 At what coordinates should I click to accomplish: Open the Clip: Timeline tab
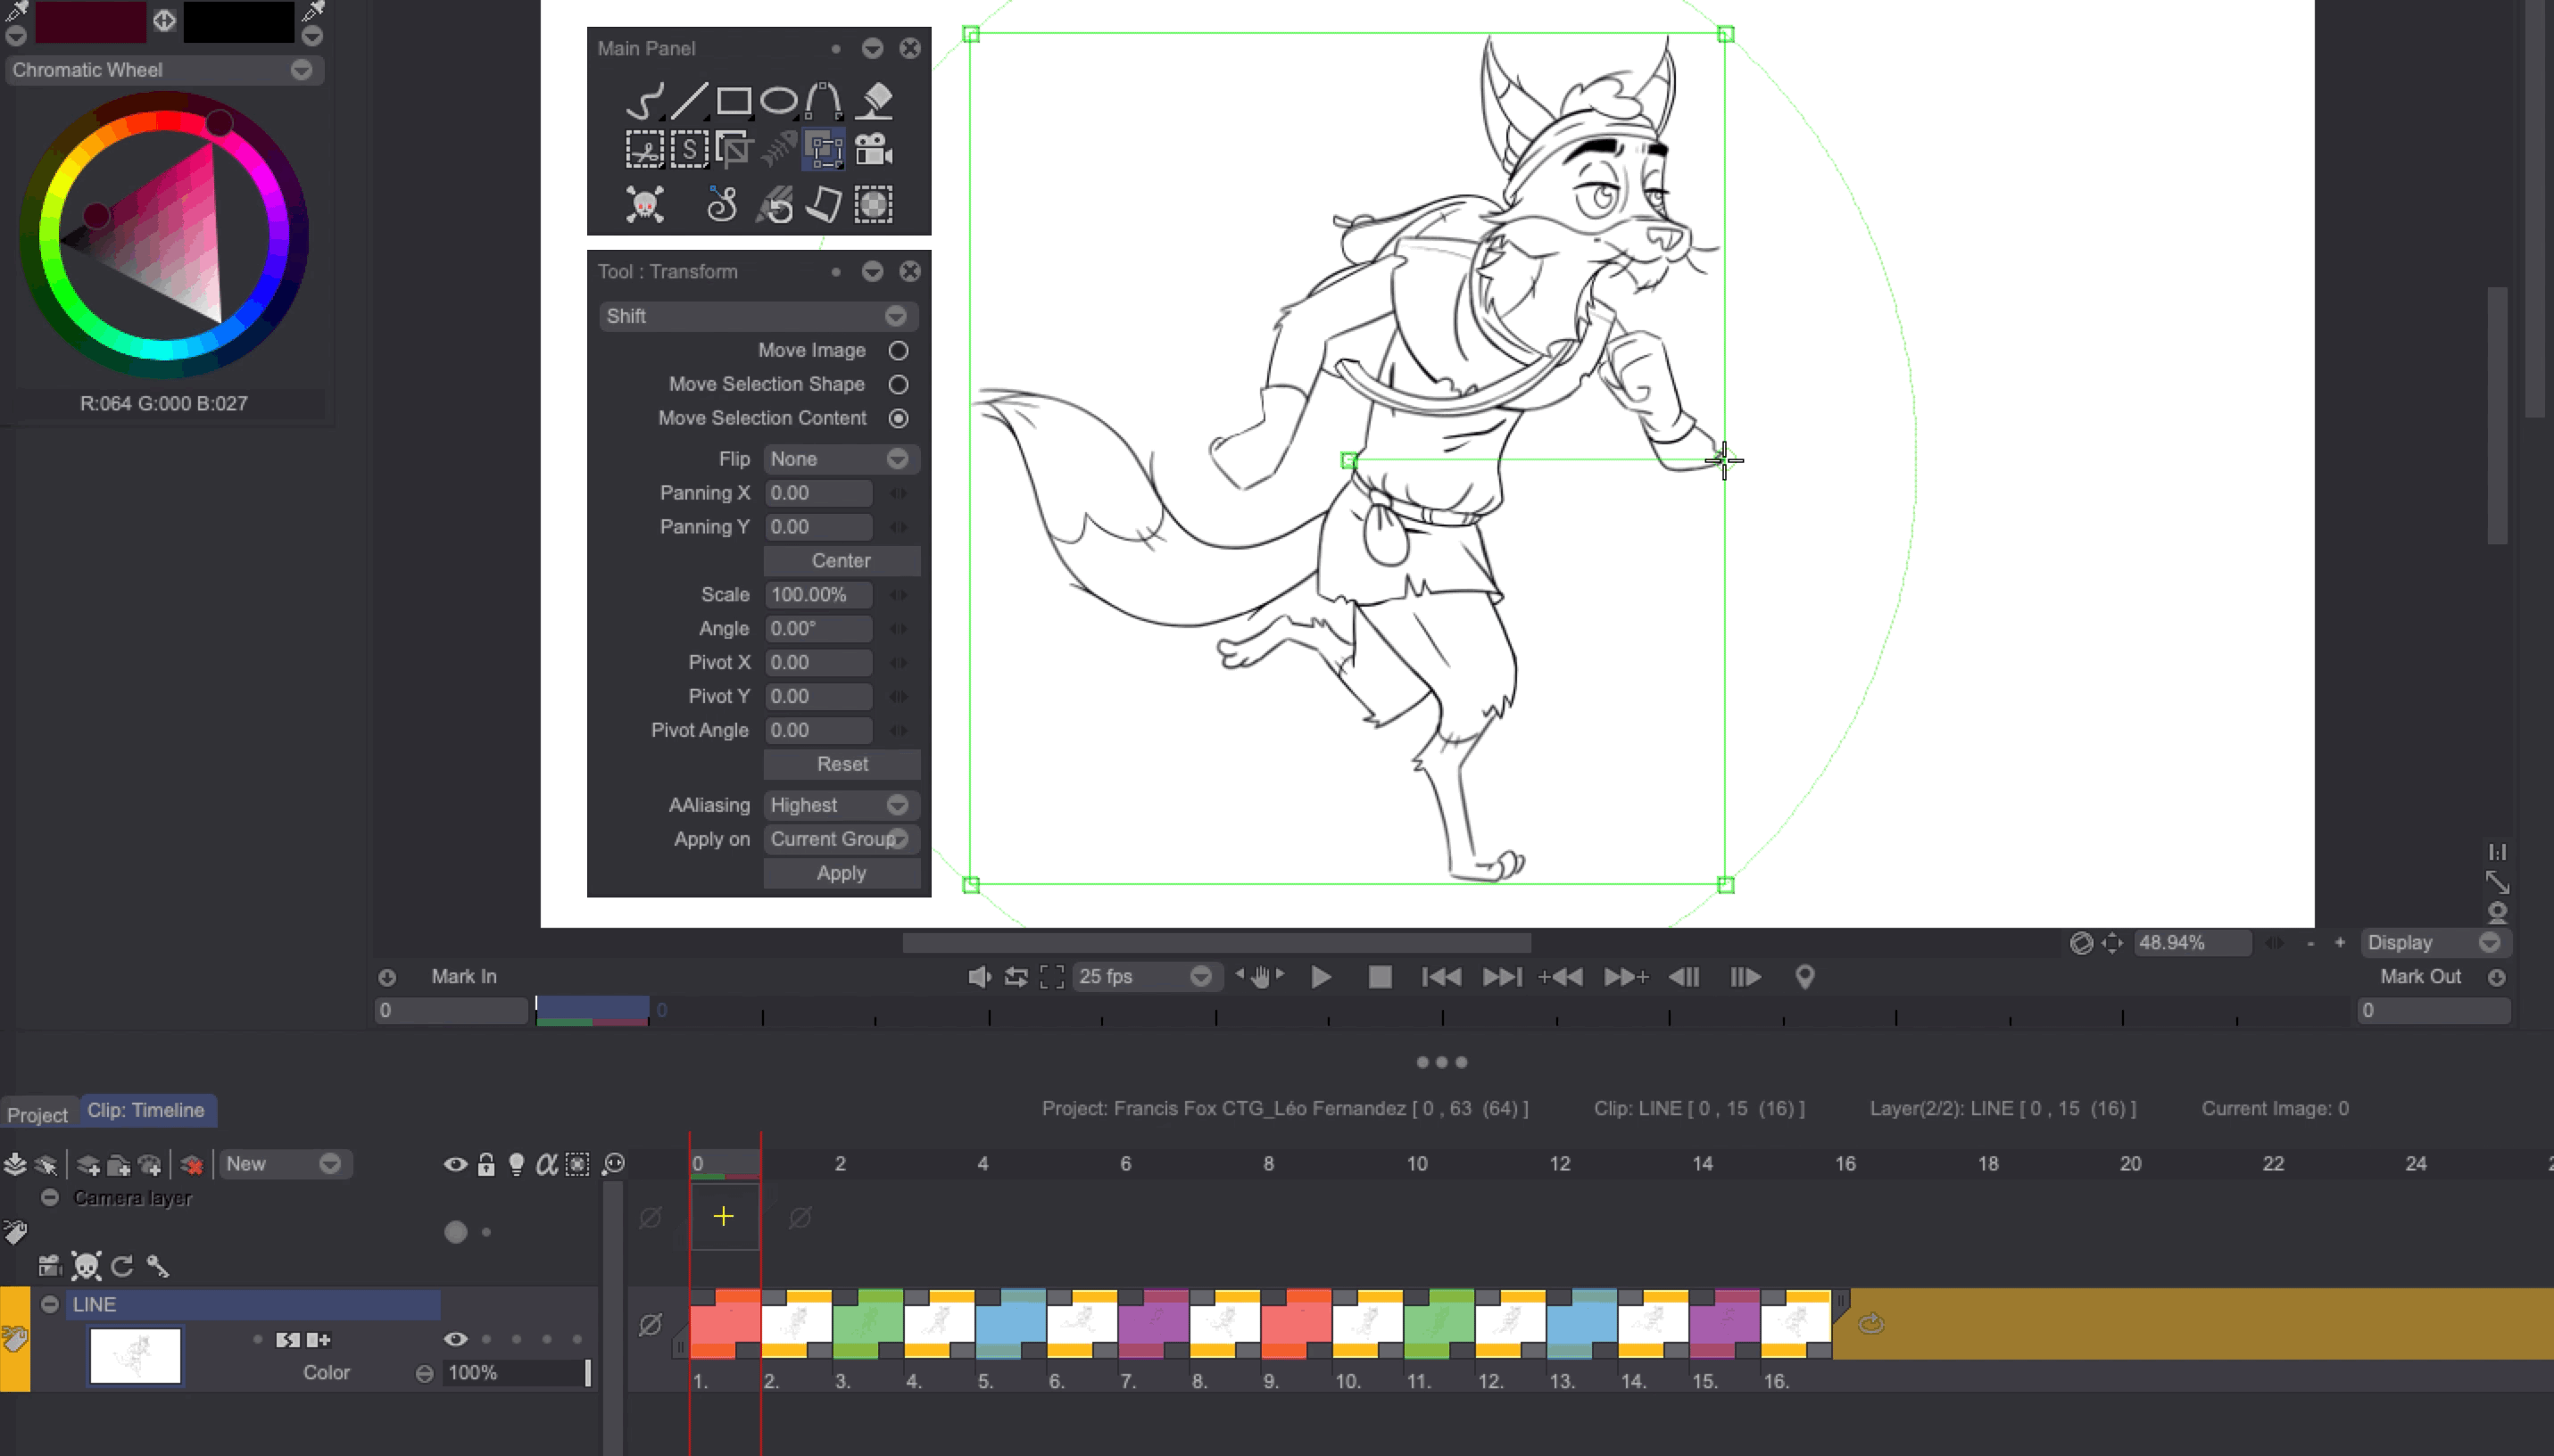(x=147, y=1110)
